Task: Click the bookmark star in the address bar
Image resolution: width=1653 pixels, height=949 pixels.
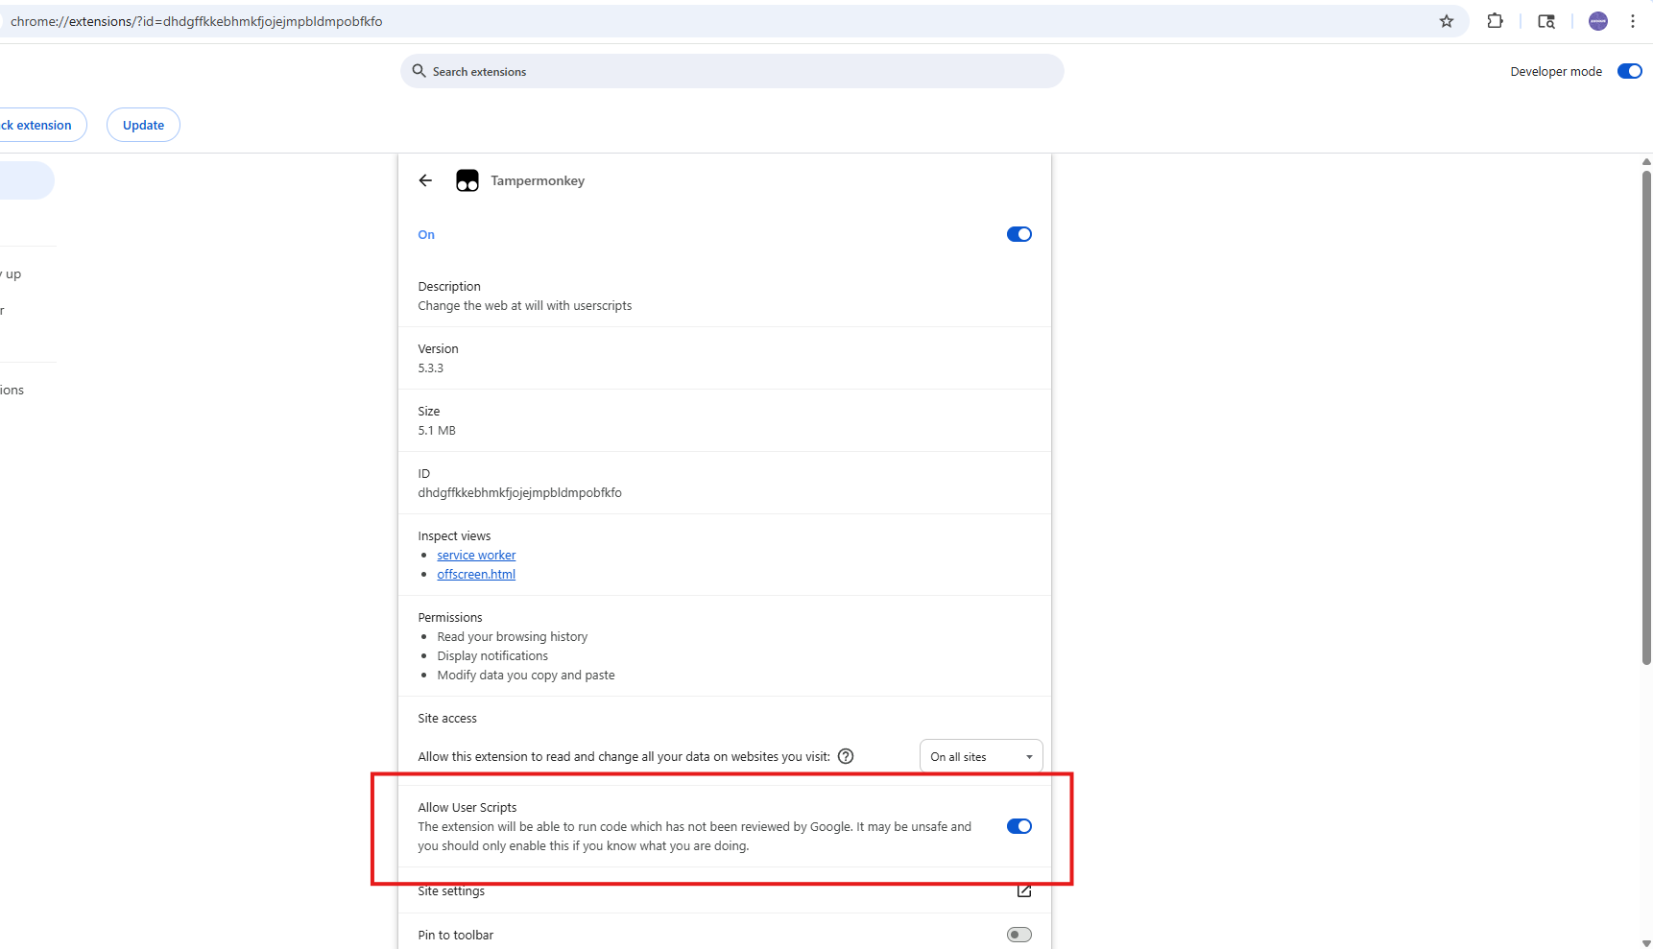Action: [x=1447, y=21]
